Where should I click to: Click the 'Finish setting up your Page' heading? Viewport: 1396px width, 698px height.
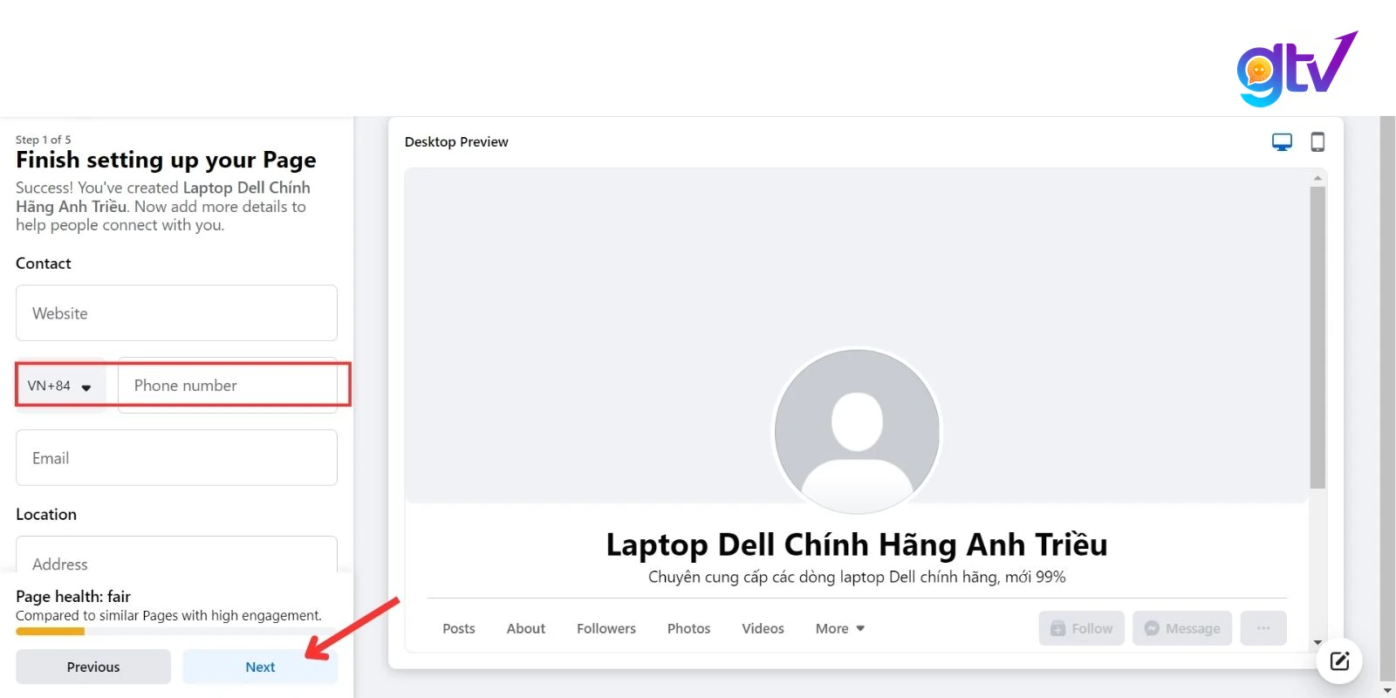[166, 161]
